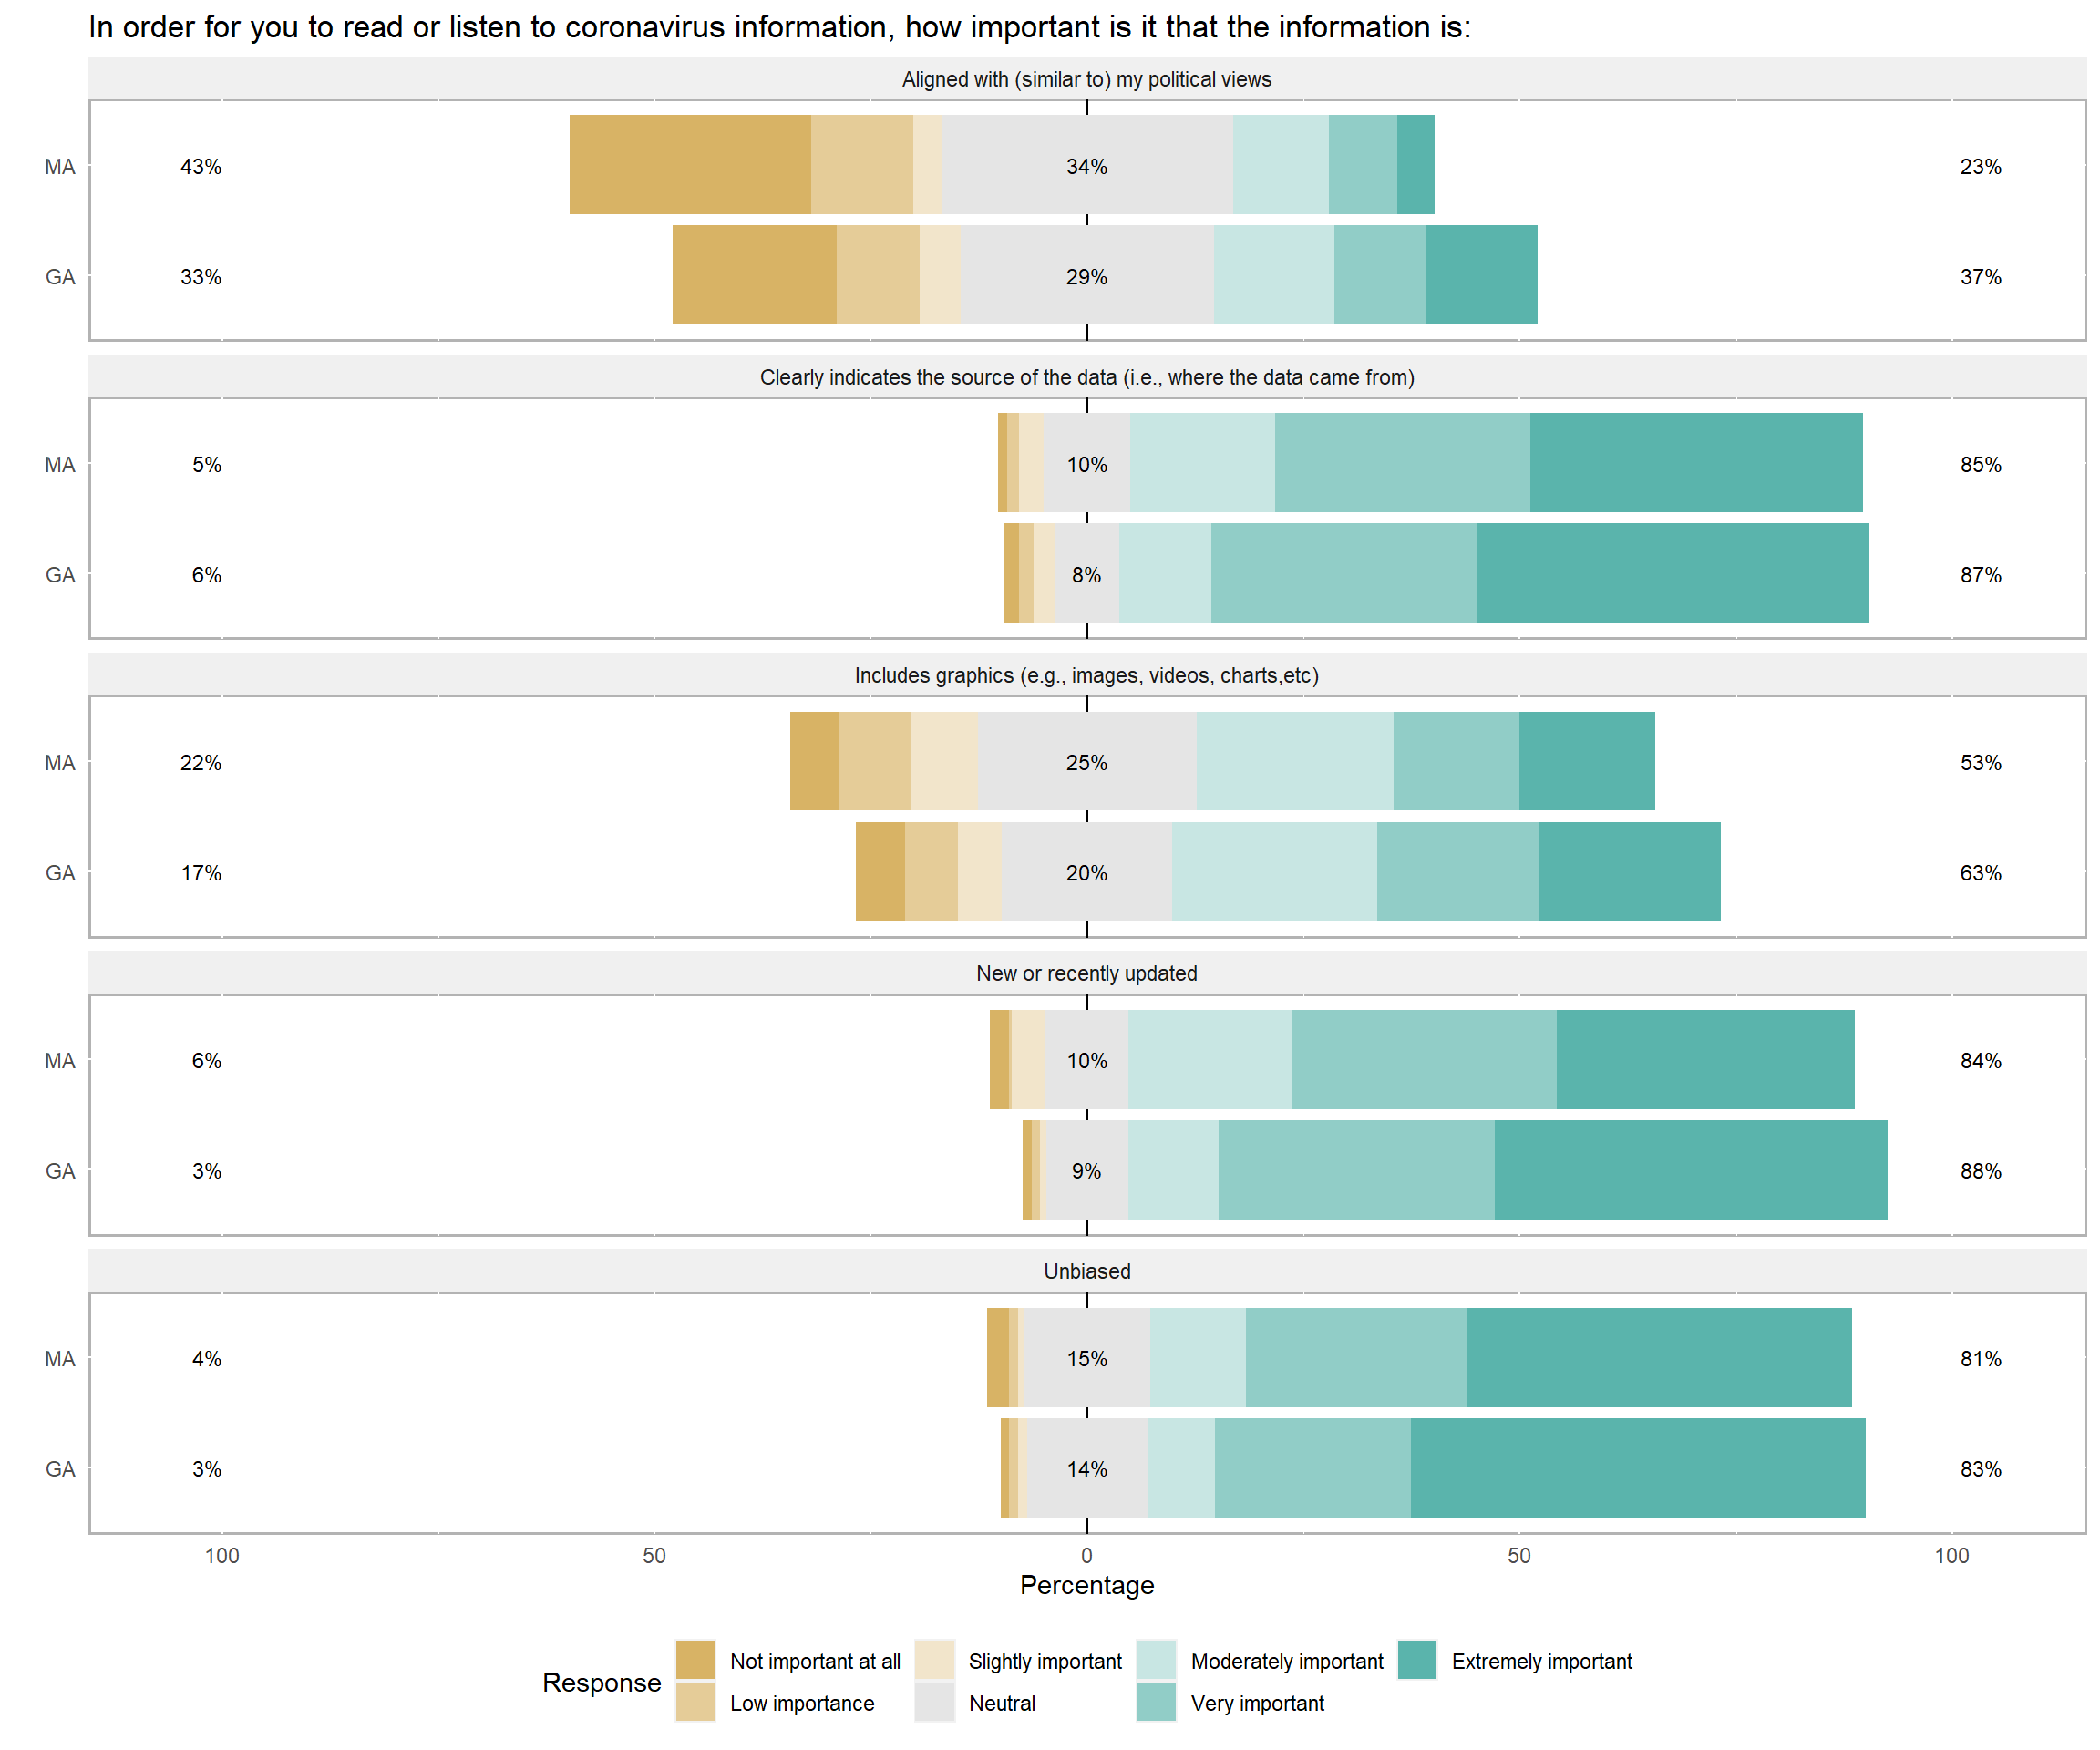Click the "Percentage" axis title
This screenshot has height=1750, width=2100.
click(1087, 1585)
